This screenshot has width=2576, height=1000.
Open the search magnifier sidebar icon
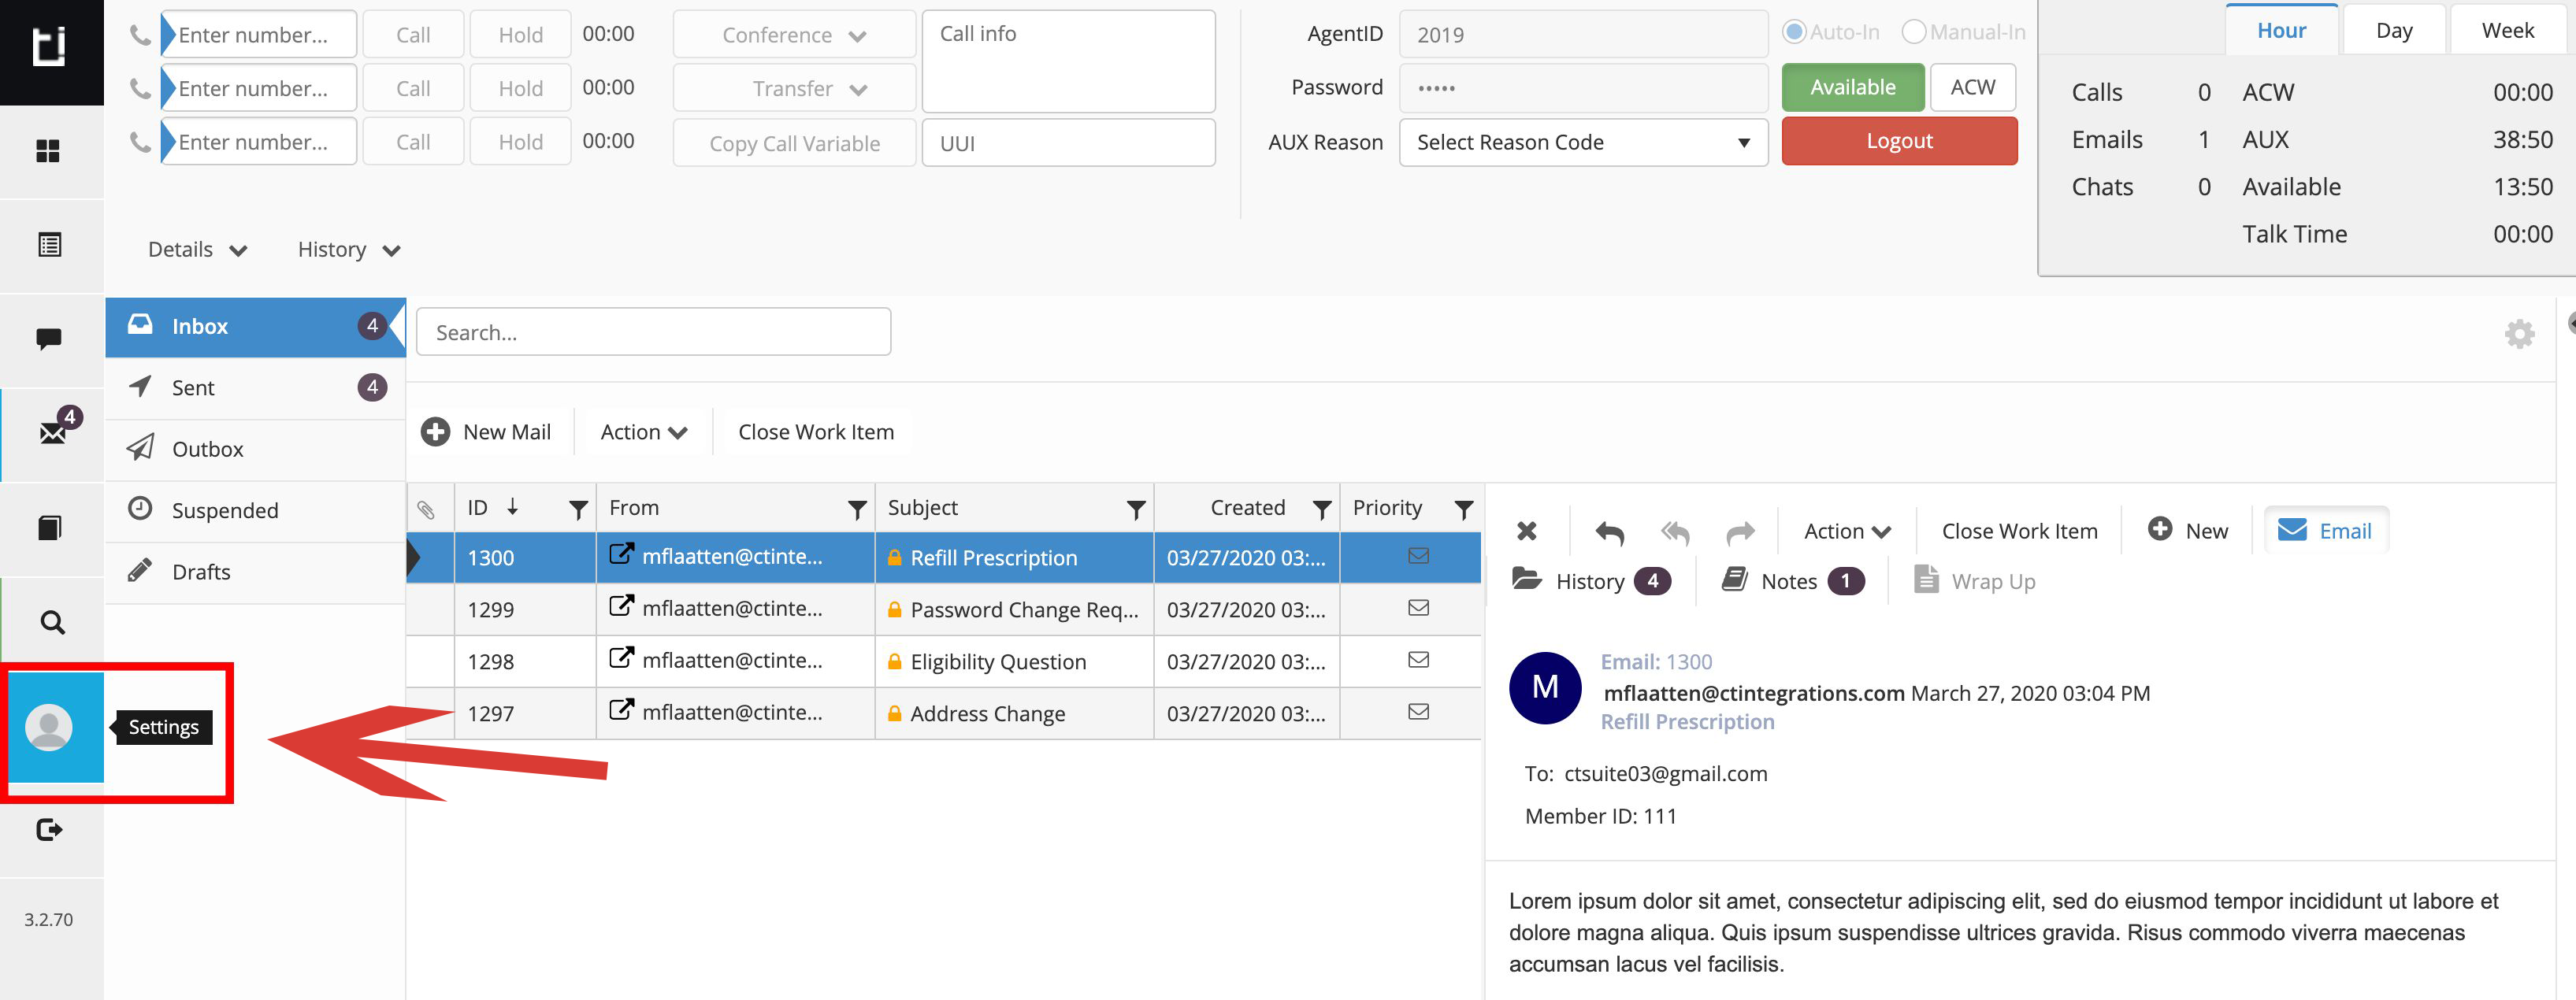pyautogui.click(x=52, y=622)
